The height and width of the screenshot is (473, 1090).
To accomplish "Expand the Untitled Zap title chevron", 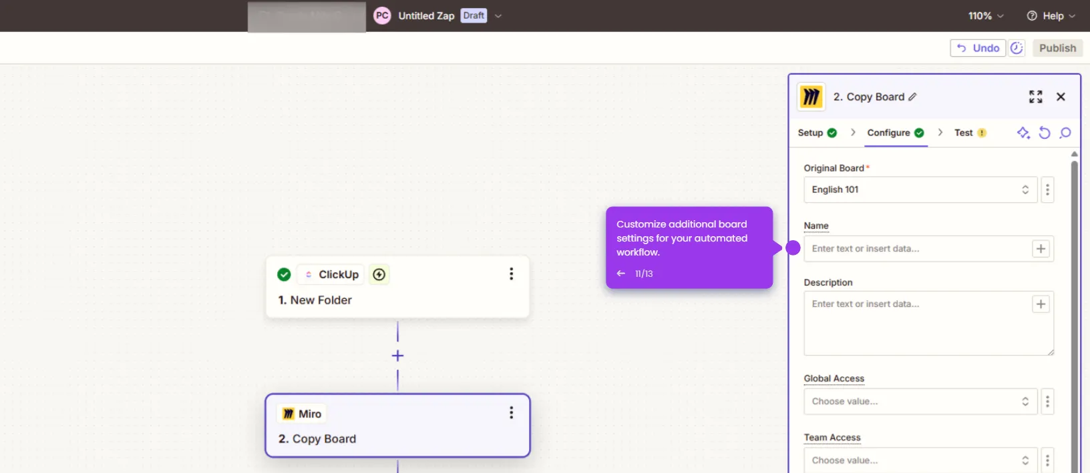I will click(498, 16).
